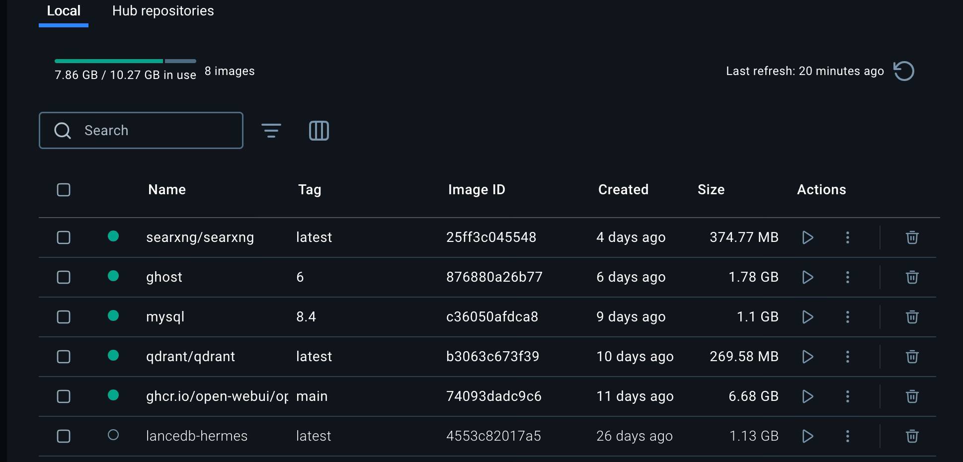Viewport: 963px width, 462px height.
Task: Delete the mysql image
Action: pyautogui.click(x=912, y=317)
